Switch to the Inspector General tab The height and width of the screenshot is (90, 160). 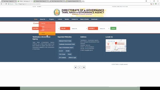tap(73, 1)
